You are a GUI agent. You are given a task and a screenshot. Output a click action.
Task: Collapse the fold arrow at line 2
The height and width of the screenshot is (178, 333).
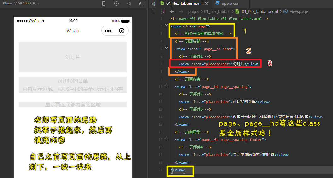tap(166, 25)
